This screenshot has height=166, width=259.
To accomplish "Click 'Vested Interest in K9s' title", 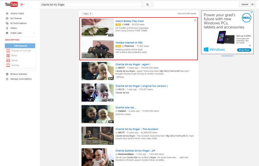I will (x=129, y=43).
